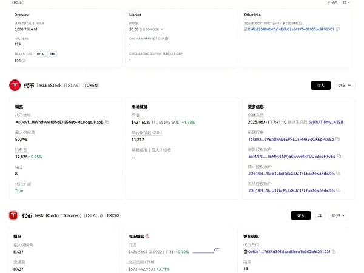Copy the 0xAb825484 token contract address
The height and width of the screenshot is (273, 364).
click(x=338, y=29)
